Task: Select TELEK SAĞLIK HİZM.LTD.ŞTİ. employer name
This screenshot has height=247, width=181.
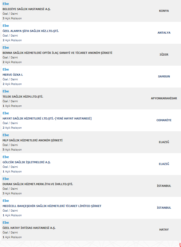Action: (23, 97)
